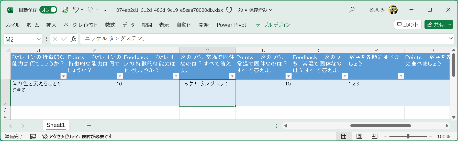Viewport: 458px width, 141px height.
Task: Expand the formula bar chevron
Action: coord(451,39)
